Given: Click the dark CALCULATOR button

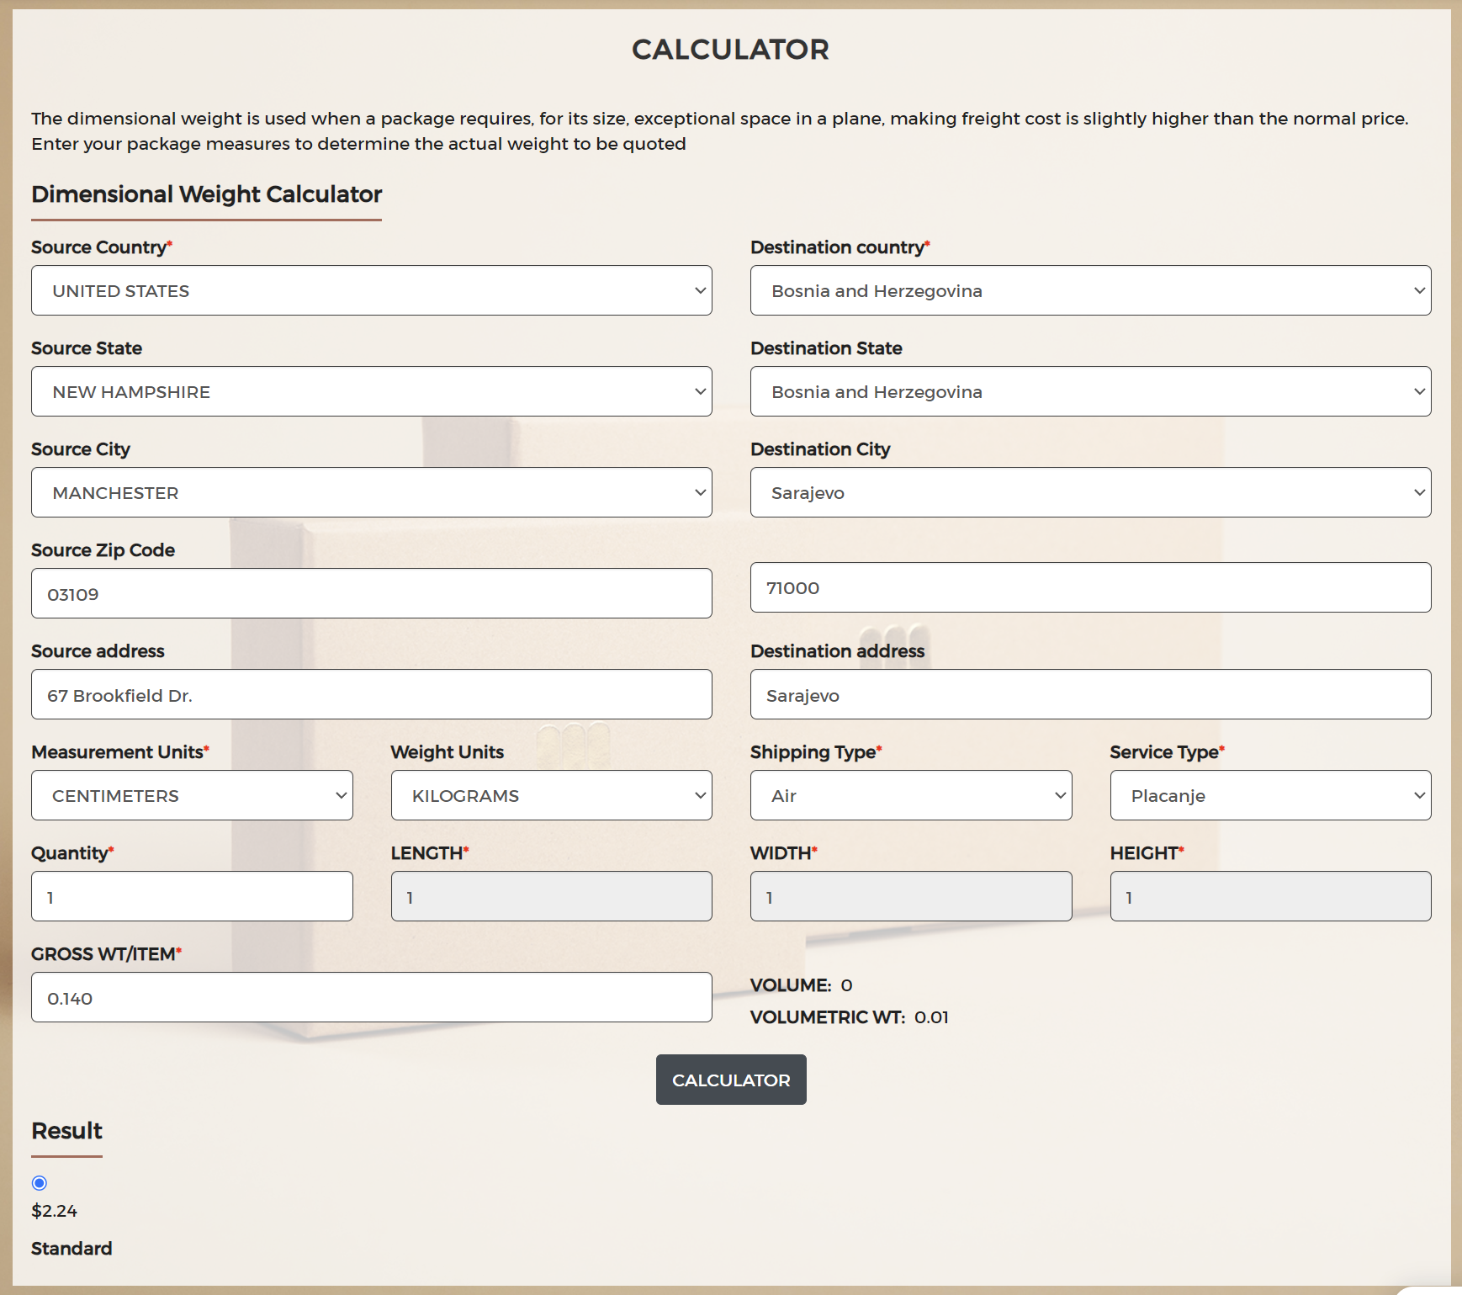Looking at the screenshot, I should [x=731, y=1080].
